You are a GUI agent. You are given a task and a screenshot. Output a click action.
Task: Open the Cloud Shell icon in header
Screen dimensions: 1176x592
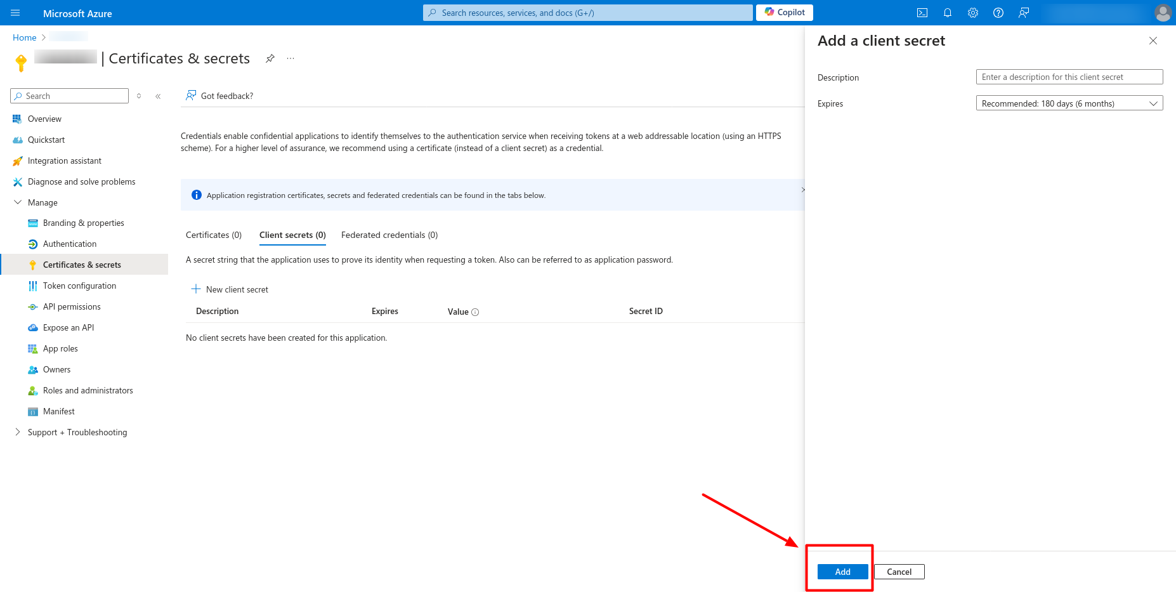point(922,13)
